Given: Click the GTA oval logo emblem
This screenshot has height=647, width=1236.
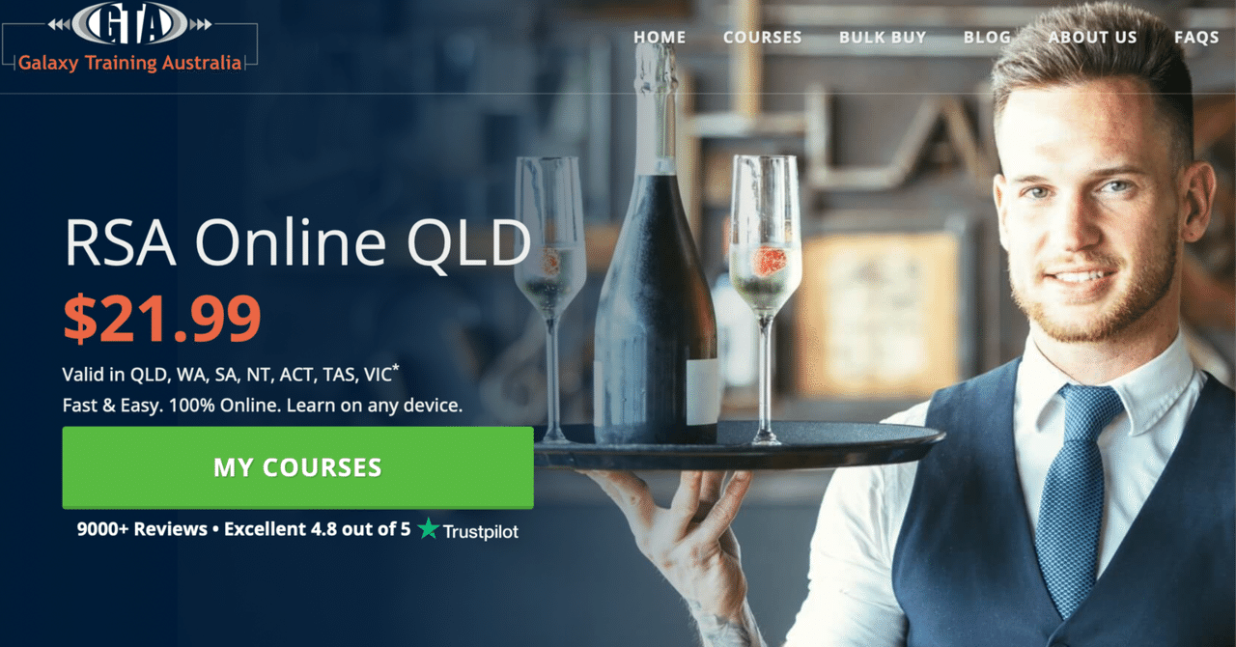Looking at the screenshot, I should click(130, 21).
